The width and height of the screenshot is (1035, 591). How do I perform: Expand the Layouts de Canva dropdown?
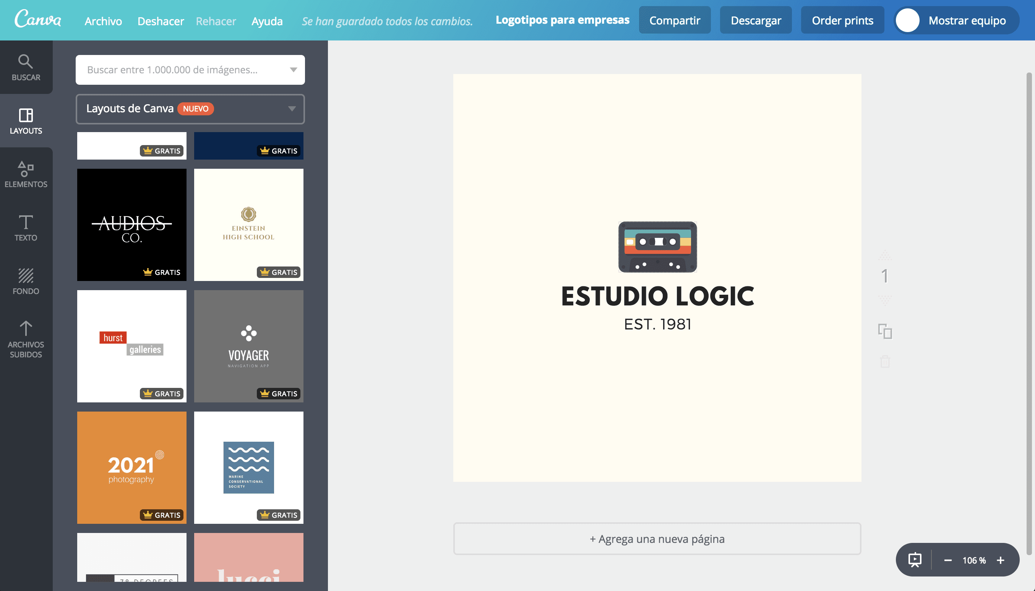click(291, 109)
